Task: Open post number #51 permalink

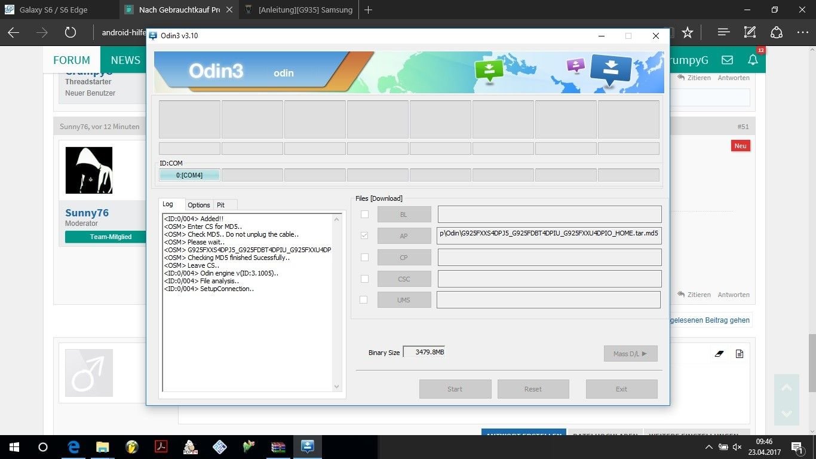Action: pos(743,127)
